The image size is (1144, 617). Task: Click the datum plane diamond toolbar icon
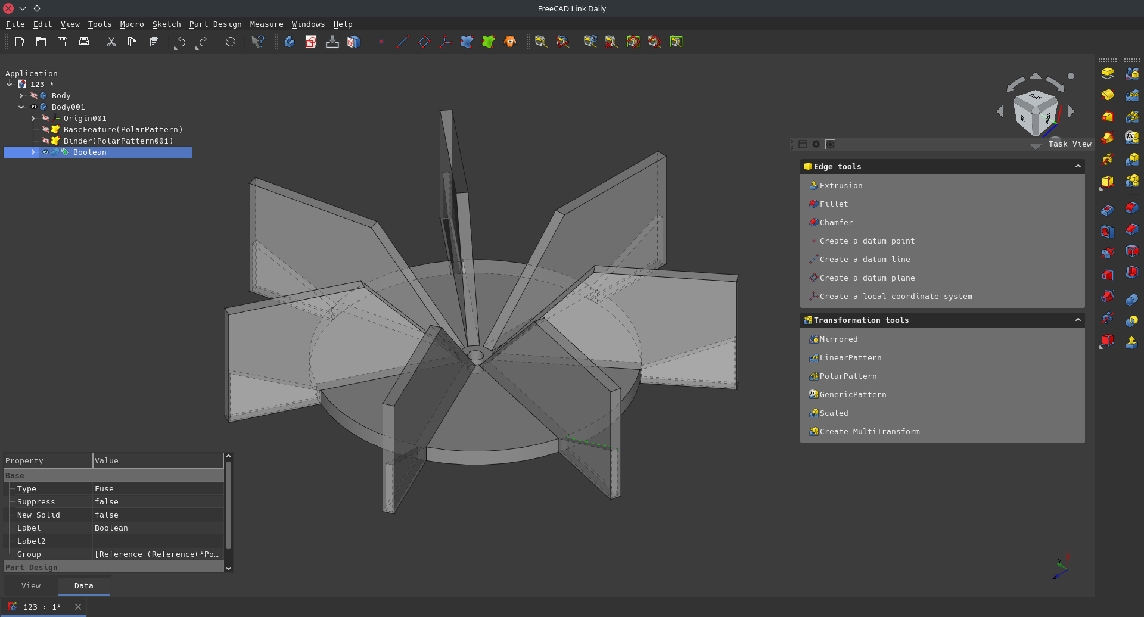(424, 42)
